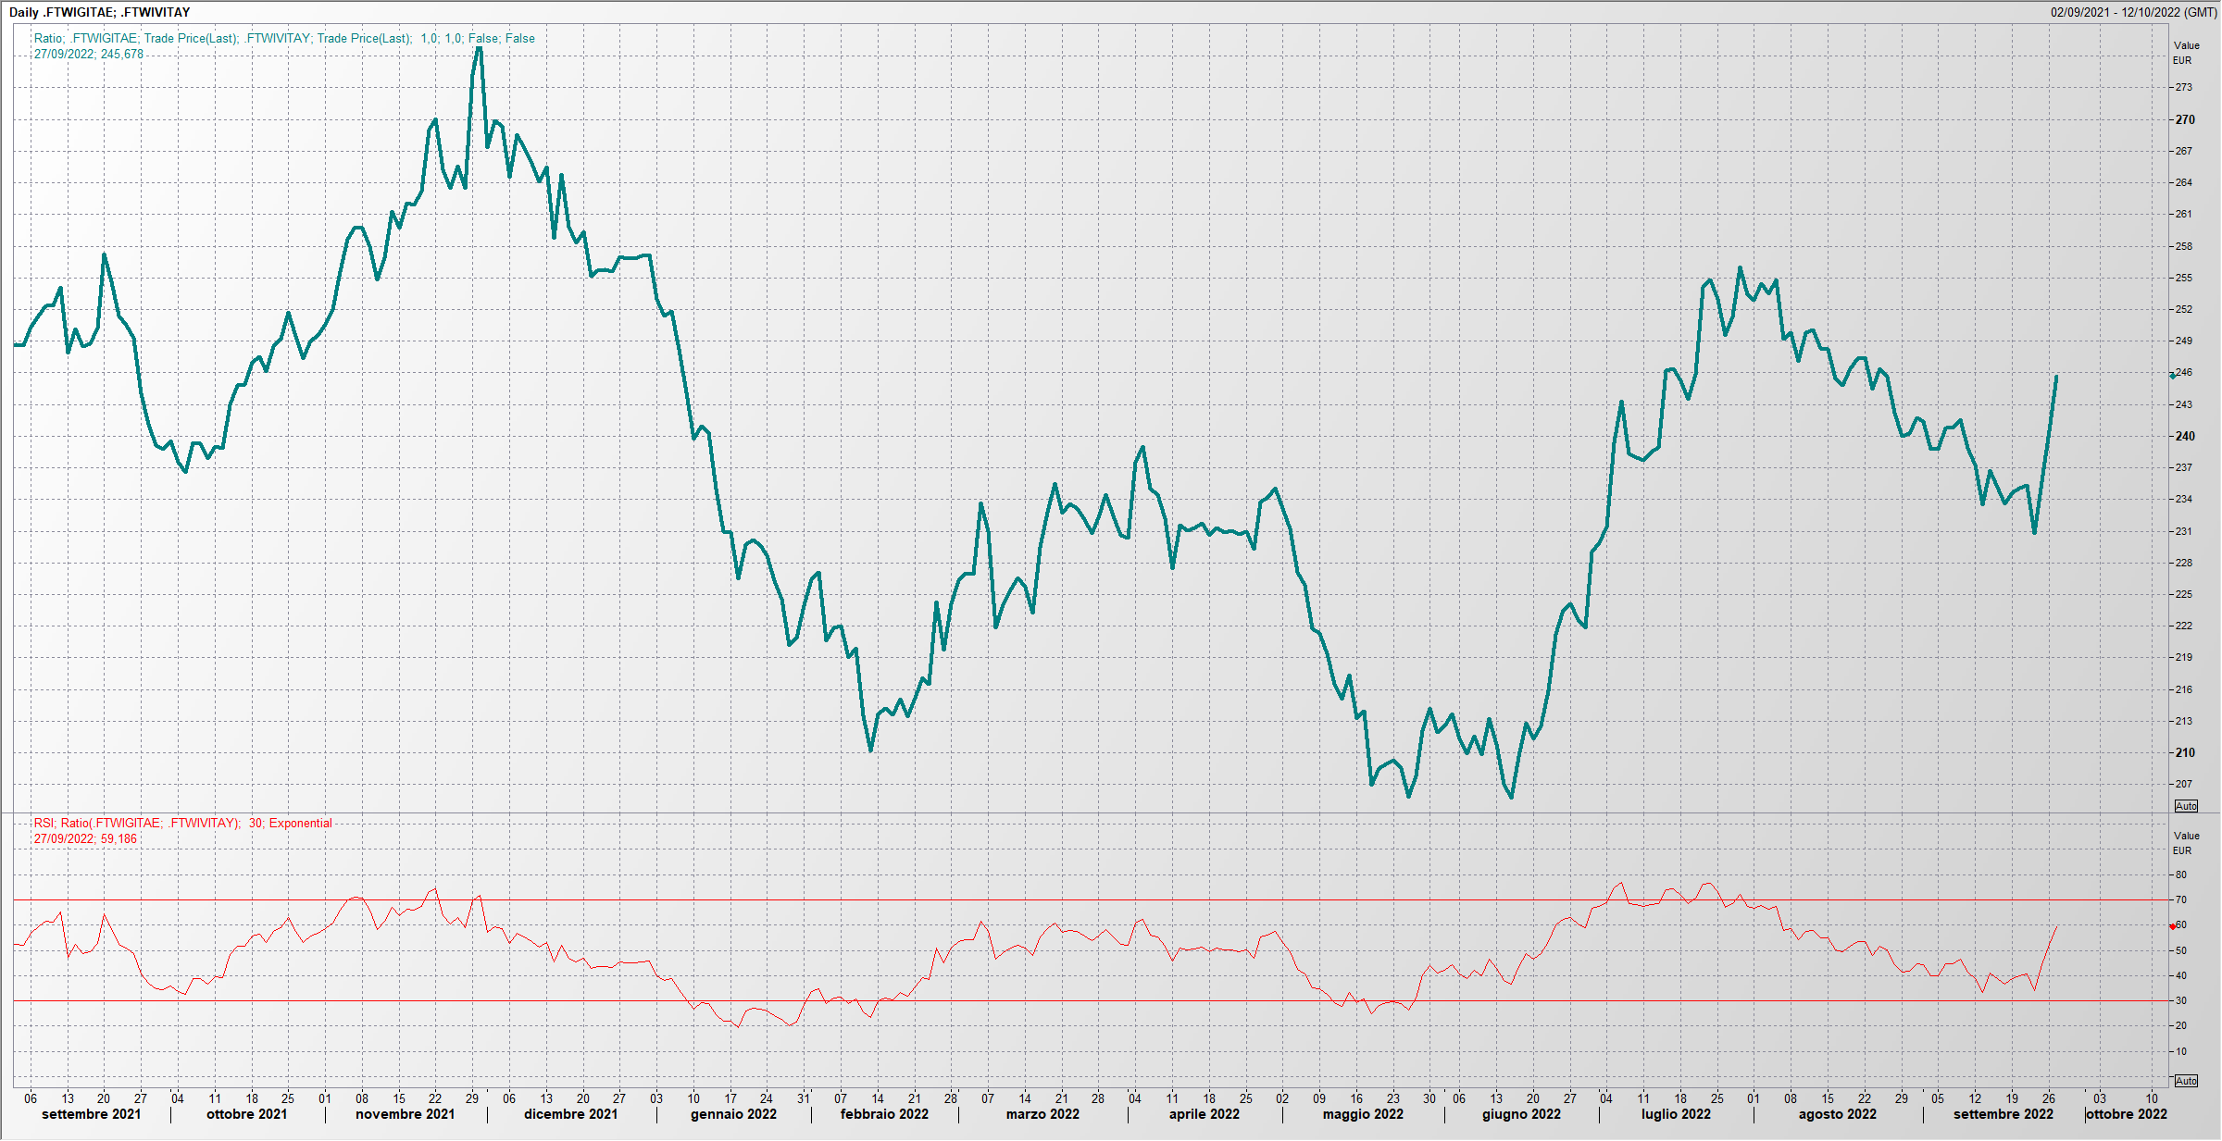Screen dimensions: 2222x1141
Task: Click the date range 02/09/2021 - 12/10/2022 (GMT)
Action: (x=2134, y=12)
